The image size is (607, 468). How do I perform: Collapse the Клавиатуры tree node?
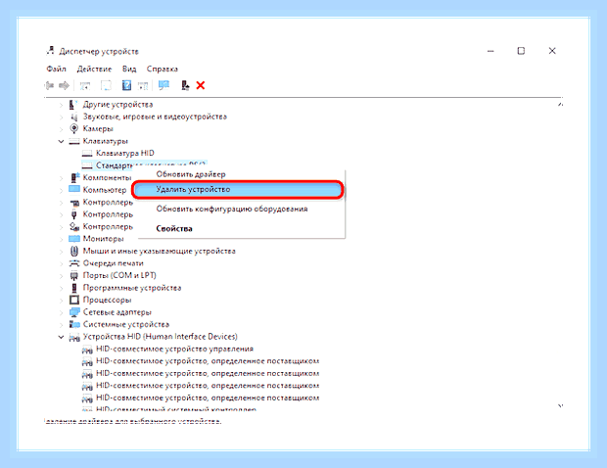pyautogui.click(x=61, y=141)
